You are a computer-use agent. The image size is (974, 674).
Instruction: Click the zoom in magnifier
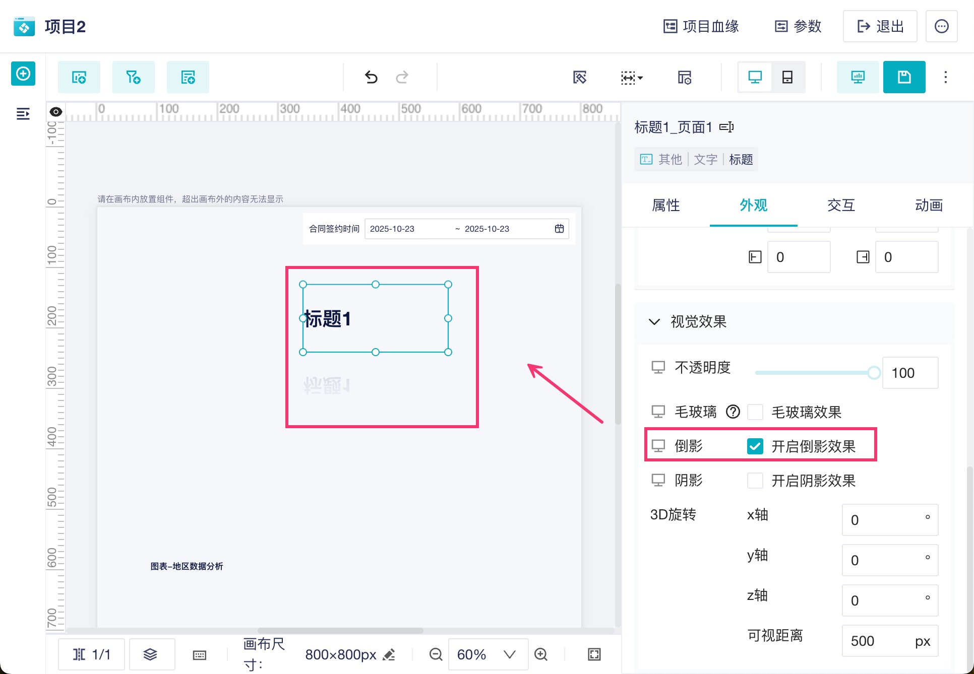click(x=541, y=654)
